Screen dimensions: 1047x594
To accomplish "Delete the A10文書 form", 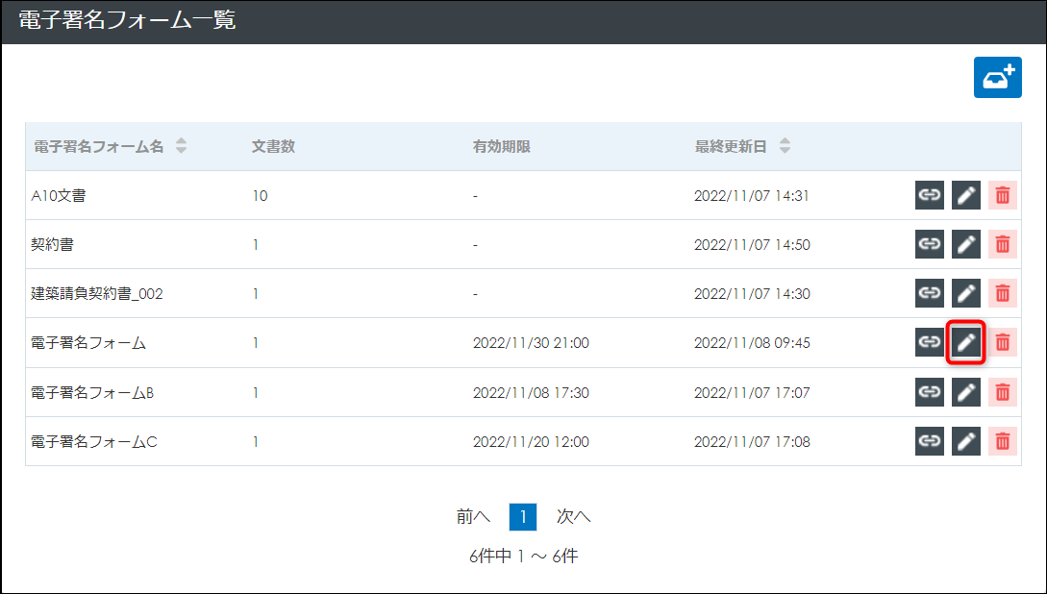I will click(1002, 195).
